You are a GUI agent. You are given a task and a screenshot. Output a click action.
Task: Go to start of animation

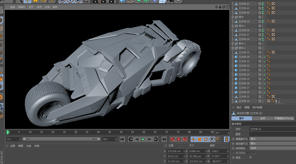[x=122, y=139]
